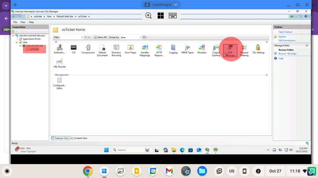The height and width of the screenshot is (178, 318).
Task: Click Windows Start button in remote taskbar
Action: (x=106, y=150)
